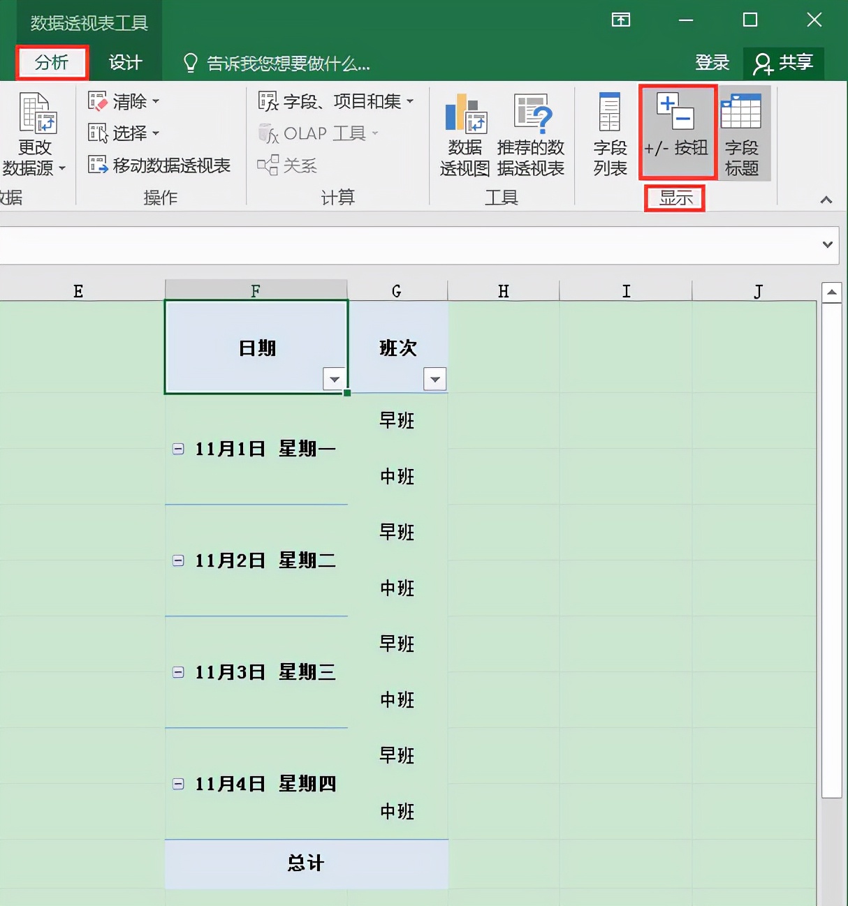Image resolution: width=848 pixels, height=906 pixels.
Task: Click the 告诉我您想要做什么 search box
Action: click(277, 64)
